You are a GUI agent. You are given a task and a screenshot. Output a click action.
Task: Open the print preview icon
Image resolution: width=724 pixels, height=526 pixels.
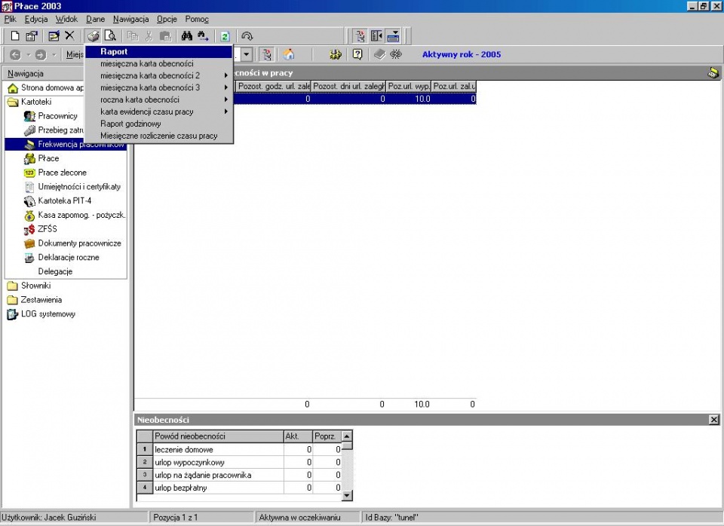pyautogui.click(x=110, y=36)
